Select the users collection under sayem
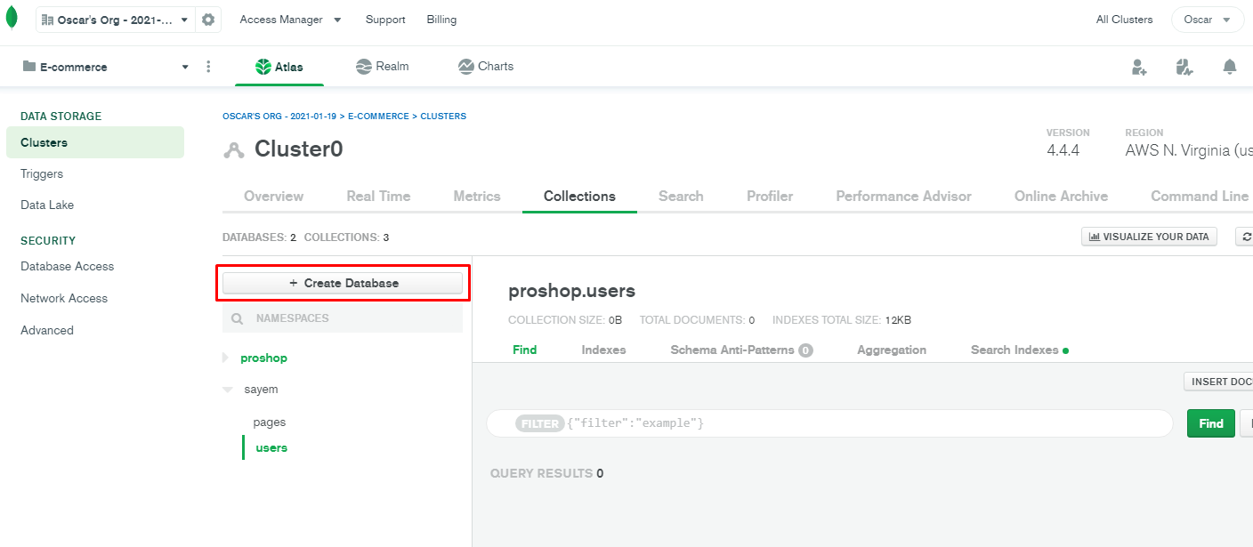Viewport: 1253px width, 547px height. (270, 447)
